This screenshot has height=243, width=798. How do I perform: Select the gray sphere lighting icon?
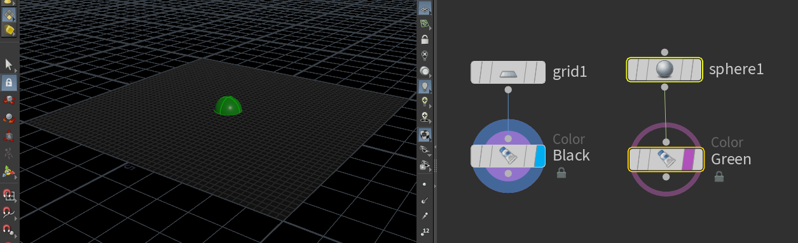coord(425,71)
